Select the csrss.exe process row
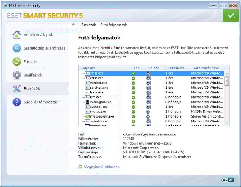This screenshot has height=187, width=241. click(151, 78)
